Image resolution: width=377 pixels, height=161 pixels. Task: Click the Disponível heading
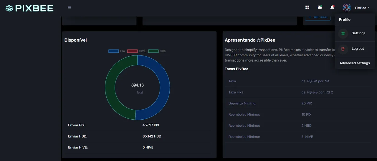point(76,40)
